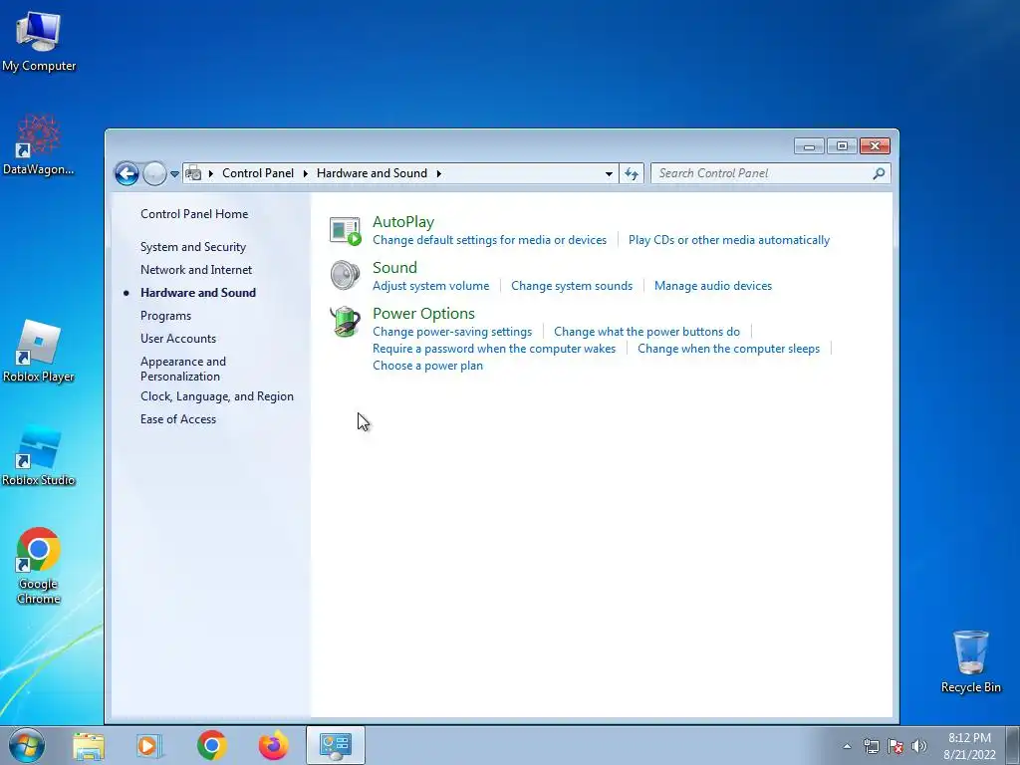Click Manage audio devices
The height and width of the screenshot is (765, 1020).
[713, 286]
